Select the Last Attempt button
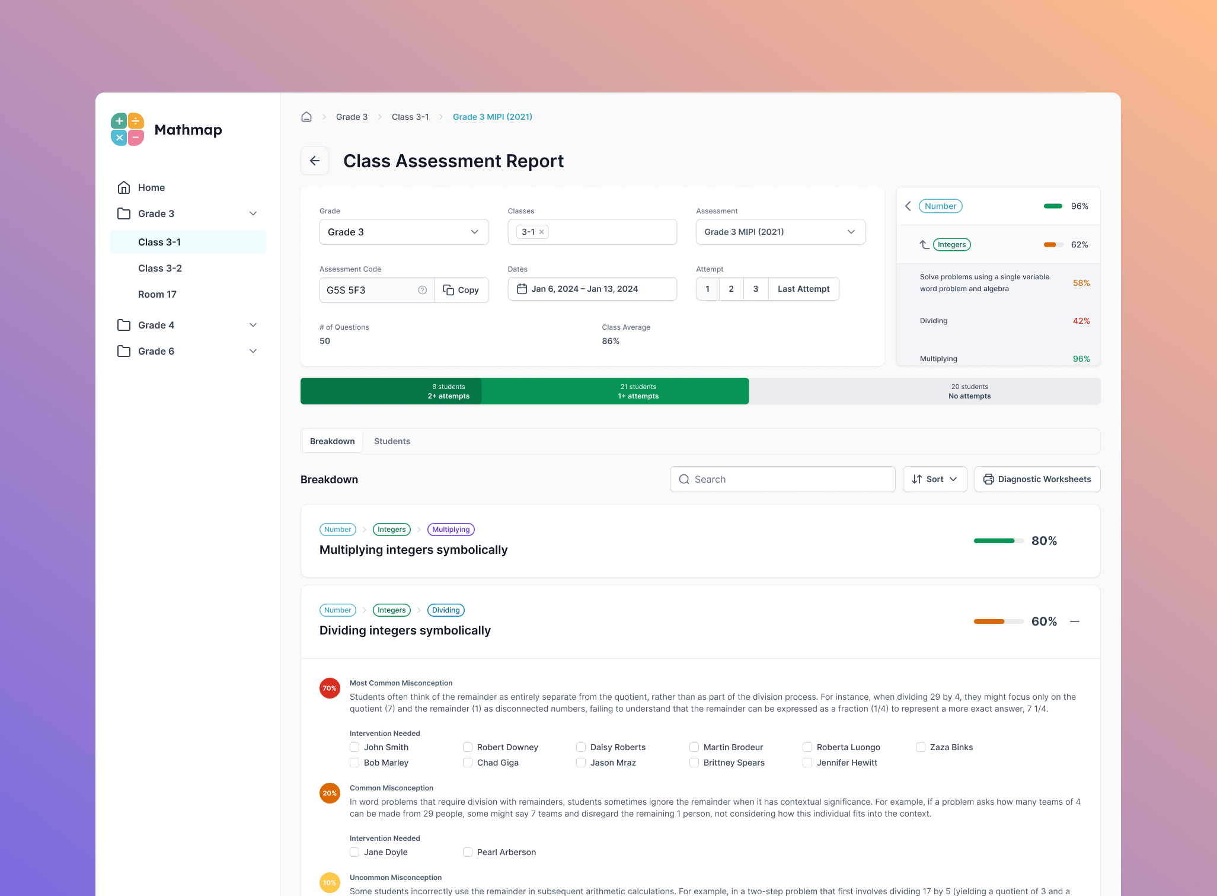 [x=803, y=289]
